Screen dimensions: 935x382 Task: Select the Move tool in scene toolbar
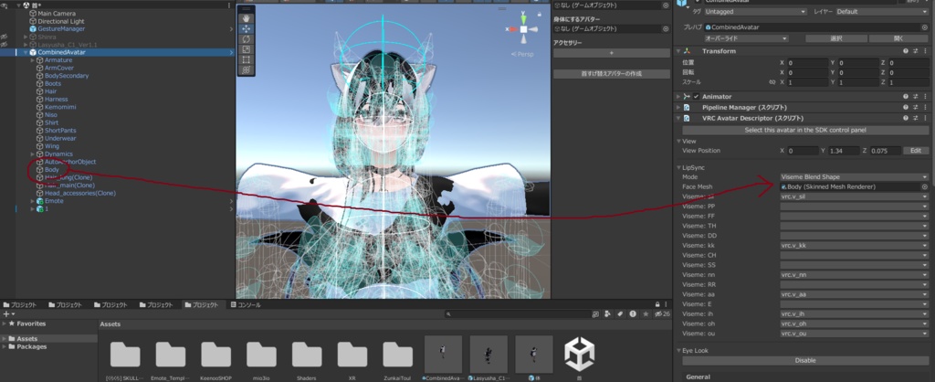[x=247, y=28]
